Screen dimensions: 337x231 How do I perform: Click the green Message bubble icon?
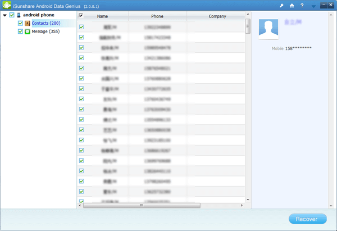coord(28,31)
